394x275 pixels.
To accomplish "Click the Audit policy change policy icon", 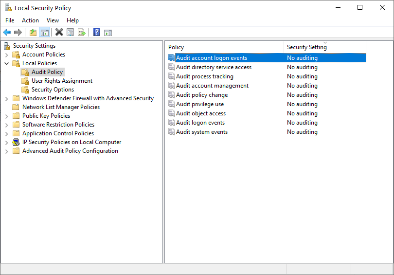I will coord(171,95).
